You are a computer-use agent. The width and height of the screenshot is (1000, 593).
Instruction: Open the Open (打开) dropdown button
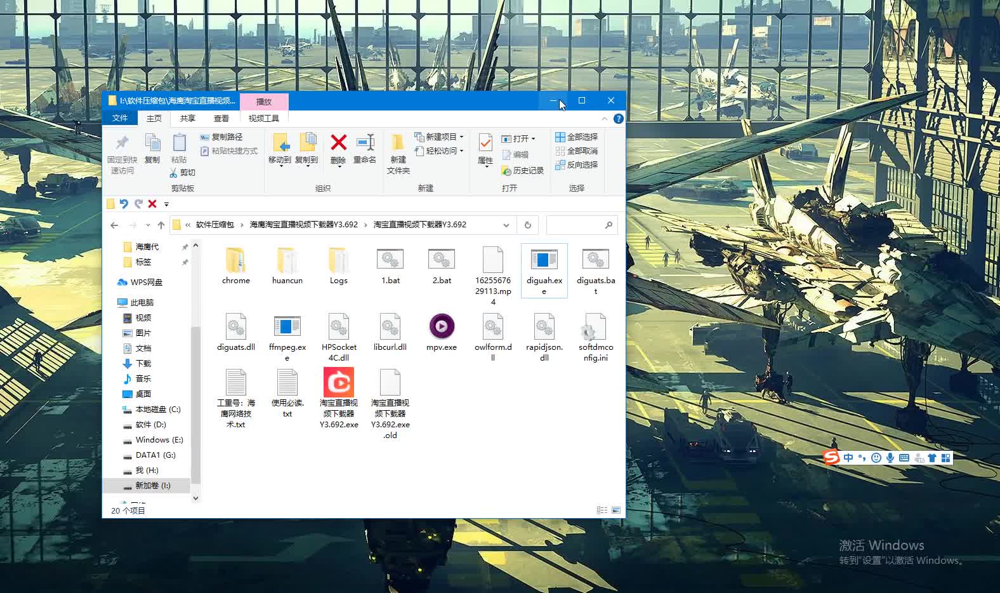518,138
